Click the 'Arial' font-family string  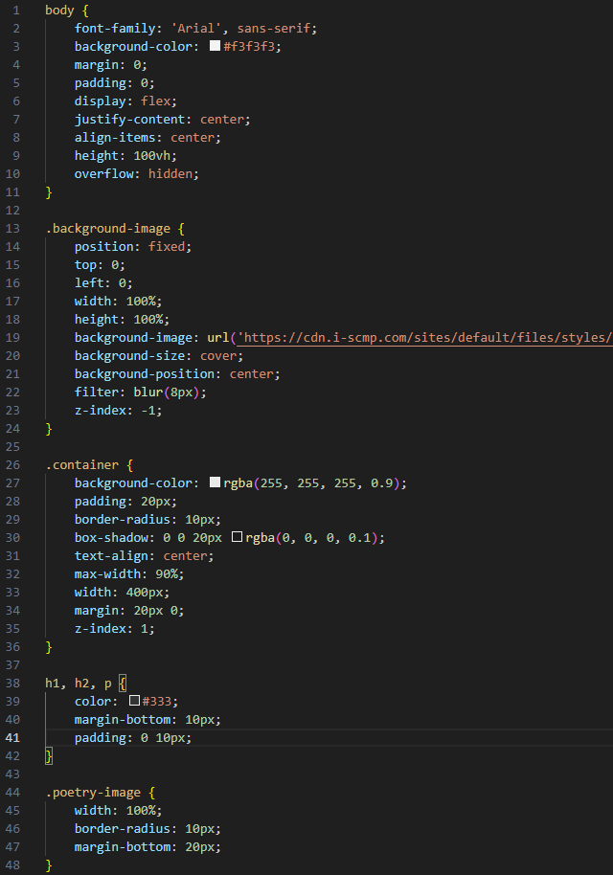tap(193, 28)
